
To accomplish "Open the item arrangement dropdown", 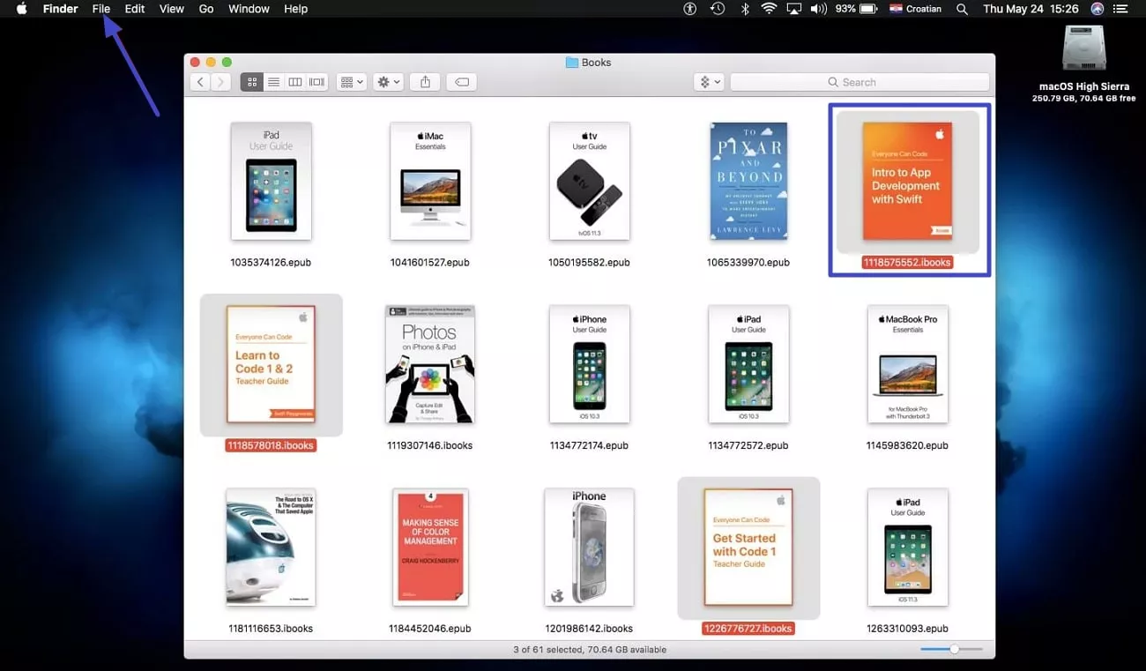I will click(x=351, y=81).
